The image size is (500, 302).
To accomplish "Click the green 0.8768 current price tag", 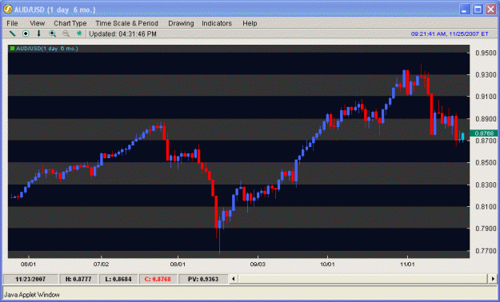I will click(484, 133).
